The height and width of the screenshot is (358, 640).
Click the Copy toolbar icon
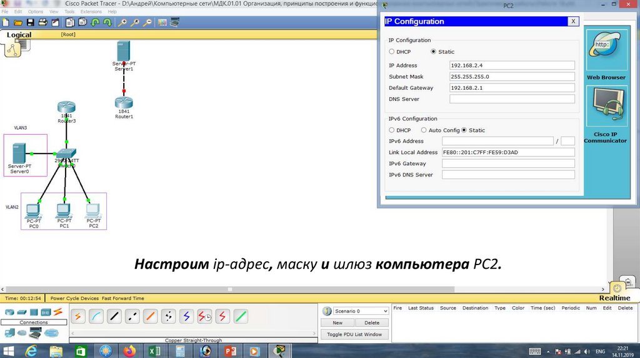click(x=70, y=23)
